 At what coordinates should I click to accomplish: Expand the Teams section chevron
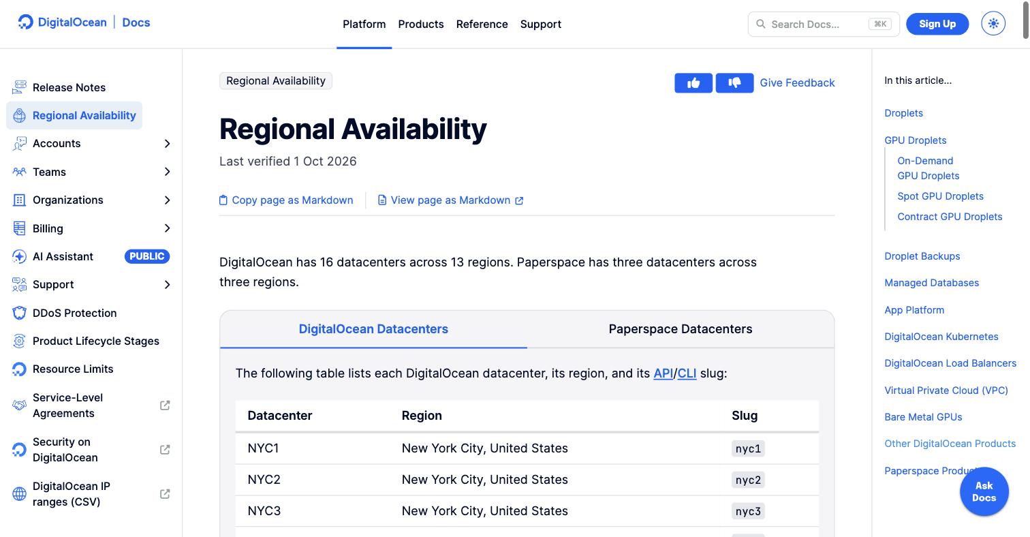[167, 172]
